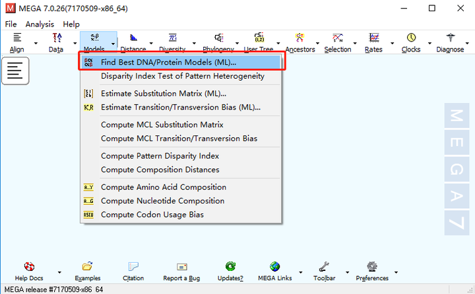Click the Data toolbar icon
The width and height of the screenshot is (475, 294).
[x=57, y=38]
